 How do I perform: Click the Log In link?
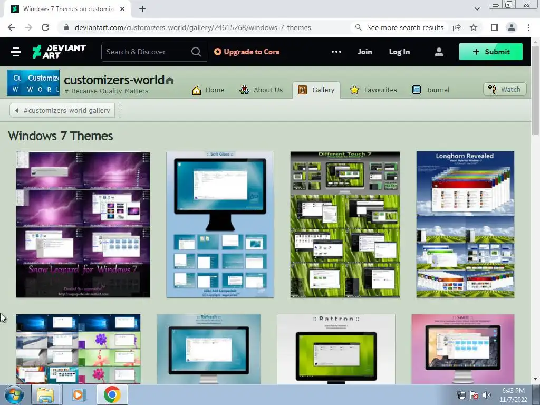[400, 52]
